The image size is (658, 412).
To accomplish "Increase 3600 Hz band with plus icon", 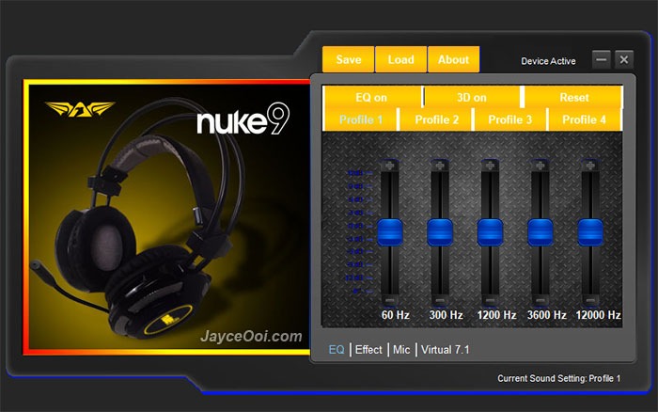I will click(x=540, y=166).
